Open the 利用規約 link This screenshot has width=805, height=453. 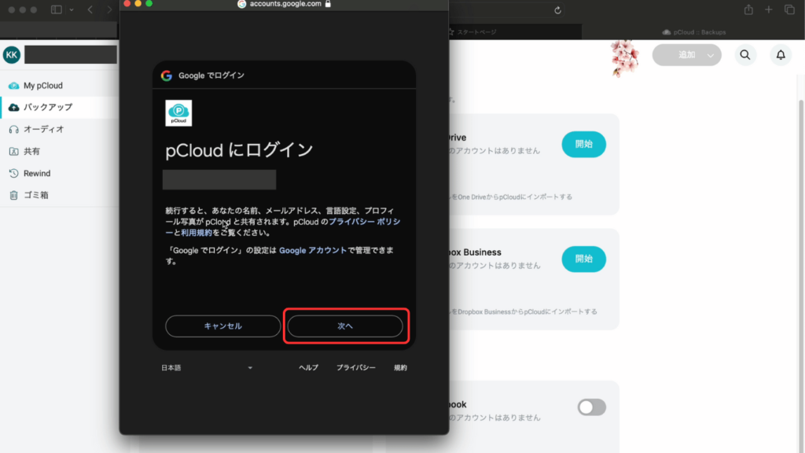pos(196,233)
